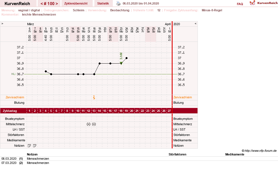The height and width of the screenshot is (171, 278).
Task: Click the Medikamente row label on the left
Action: click(16, 140)
